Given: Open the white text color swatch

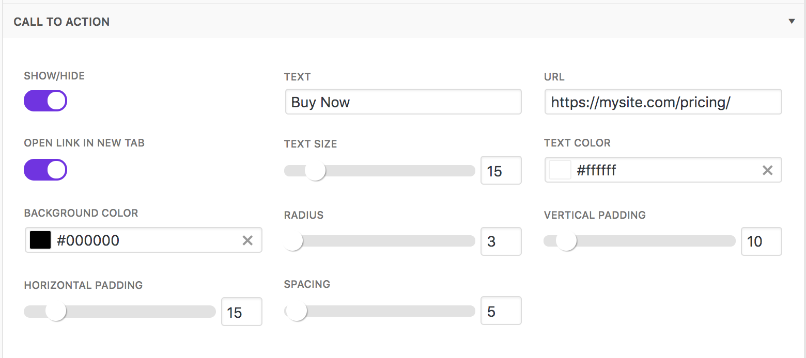Looking at the screenshot, I should click(560, 170).
